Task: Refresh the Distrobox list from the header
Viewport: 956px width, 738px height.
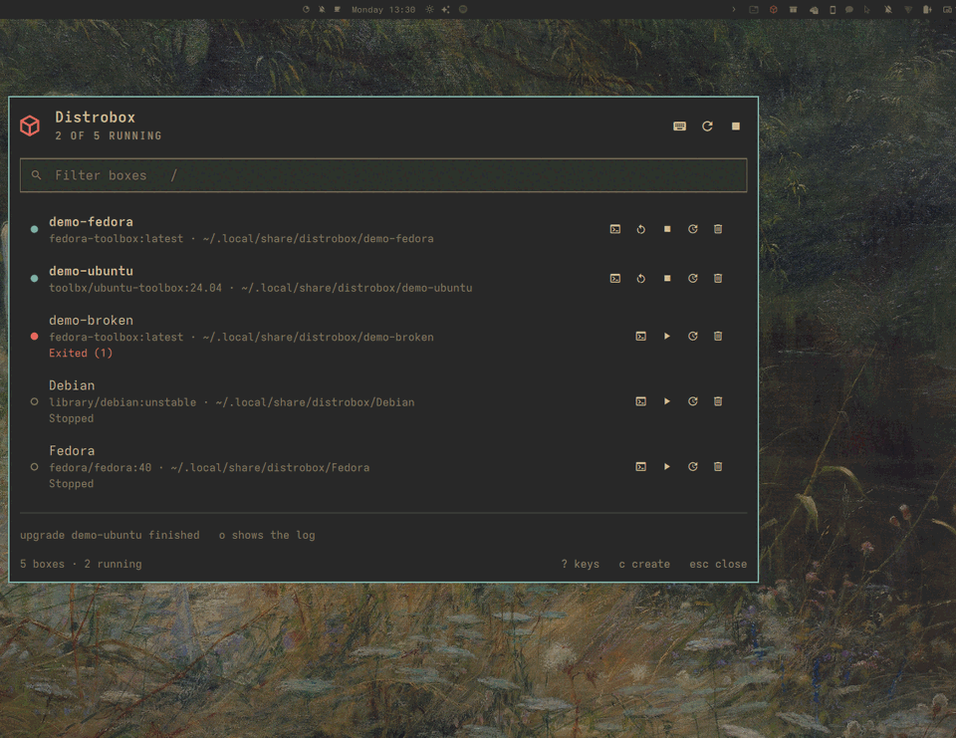Action: click(x=707, y=126)
